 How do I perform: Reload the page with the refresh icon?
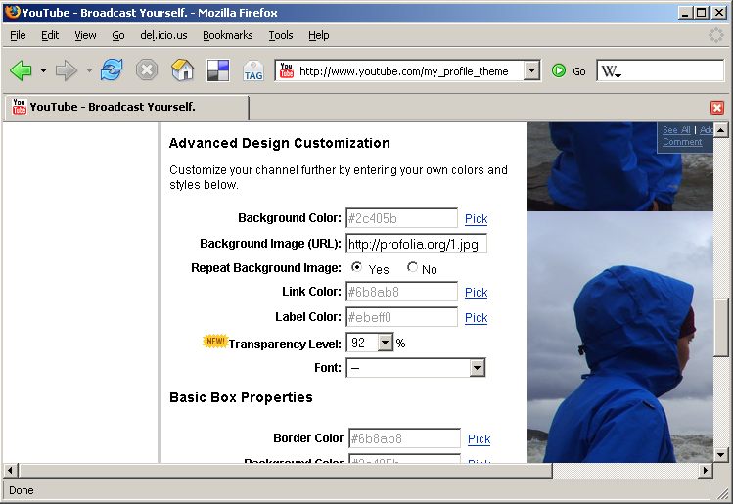[112, 70]
